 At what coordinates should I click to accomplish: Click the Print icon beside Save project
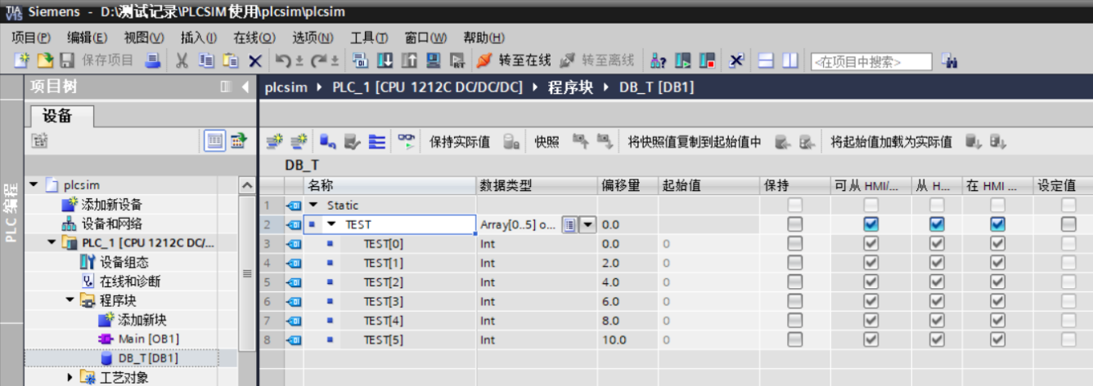point(152,61)
